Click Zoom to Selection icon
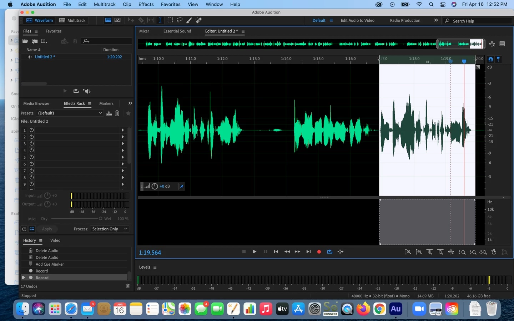 tap(483, 252)
